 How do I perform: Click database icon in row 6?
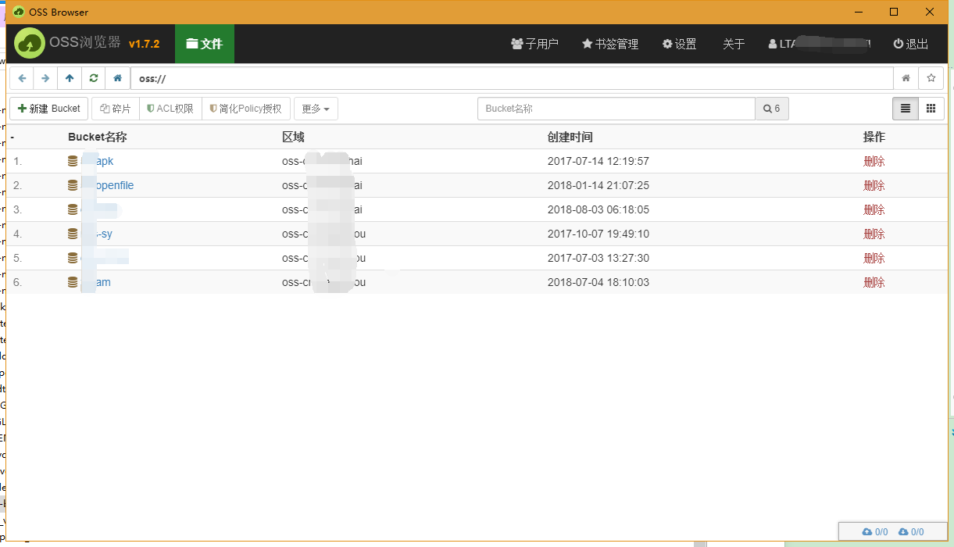pos(73,282)
